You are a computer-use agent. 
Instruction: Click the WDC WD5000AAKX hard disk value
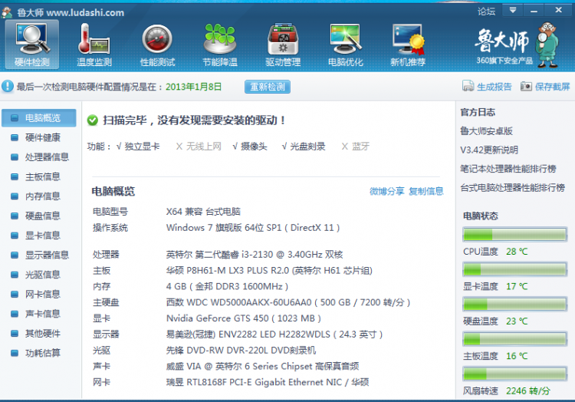pyautogui.click(x=287, y=302)
